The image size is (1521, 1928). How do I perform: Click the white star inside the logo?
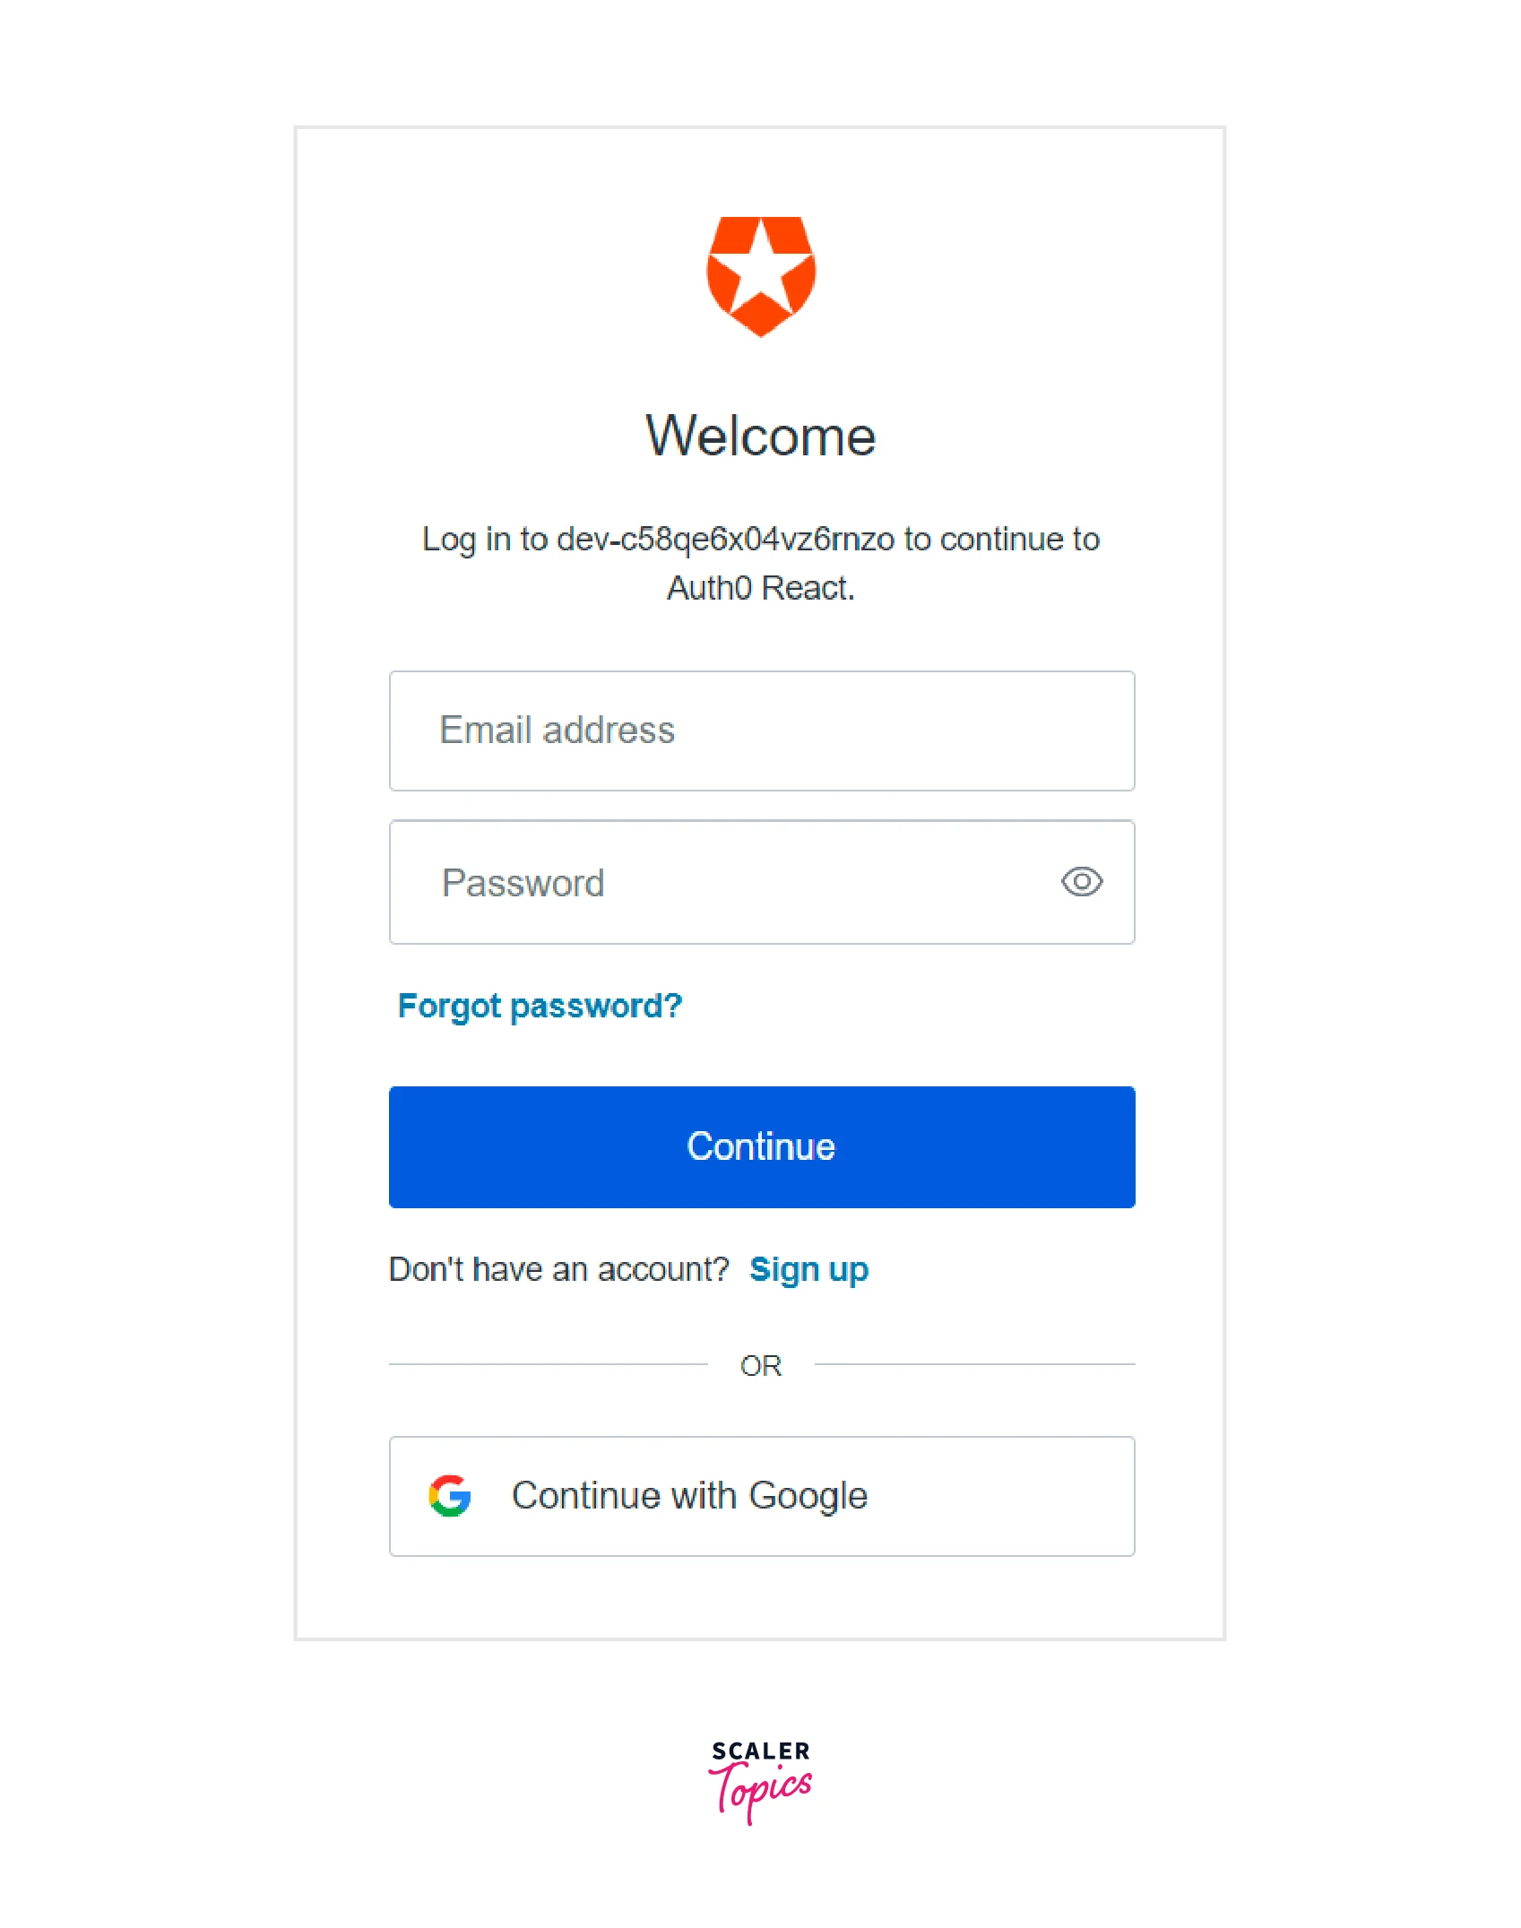[x=761, y=269]
